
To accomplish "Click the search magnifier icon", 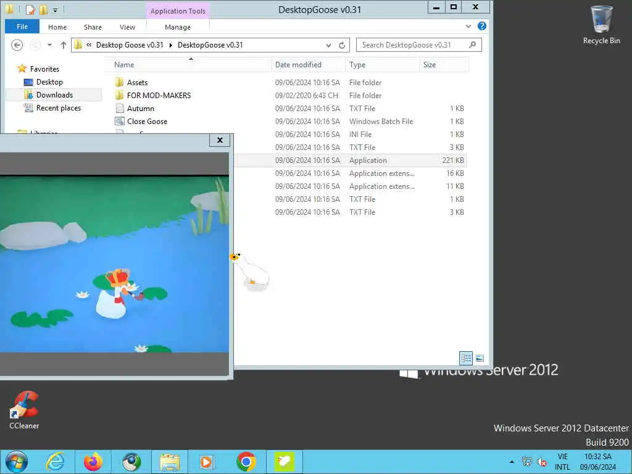I will point(473,44).
